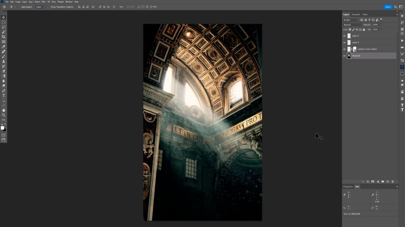Open the Edit menu
Screen dimensions: 405x227
pyautogui.click(x=12, y=2)
